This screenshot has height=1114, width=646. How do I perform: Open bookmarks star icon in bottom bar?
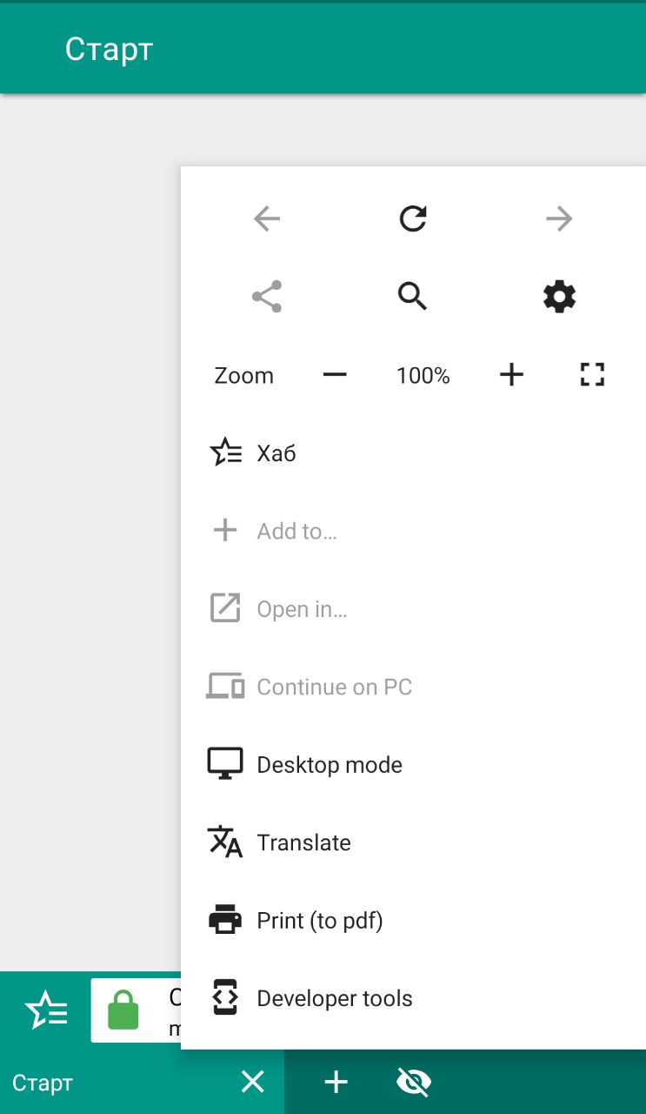[46, 1010]
